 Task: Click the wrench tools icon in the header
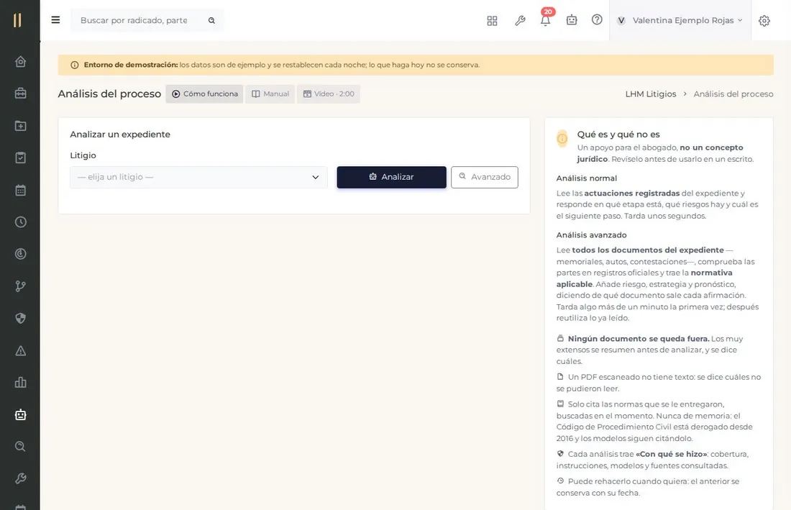tap(520, 20)
